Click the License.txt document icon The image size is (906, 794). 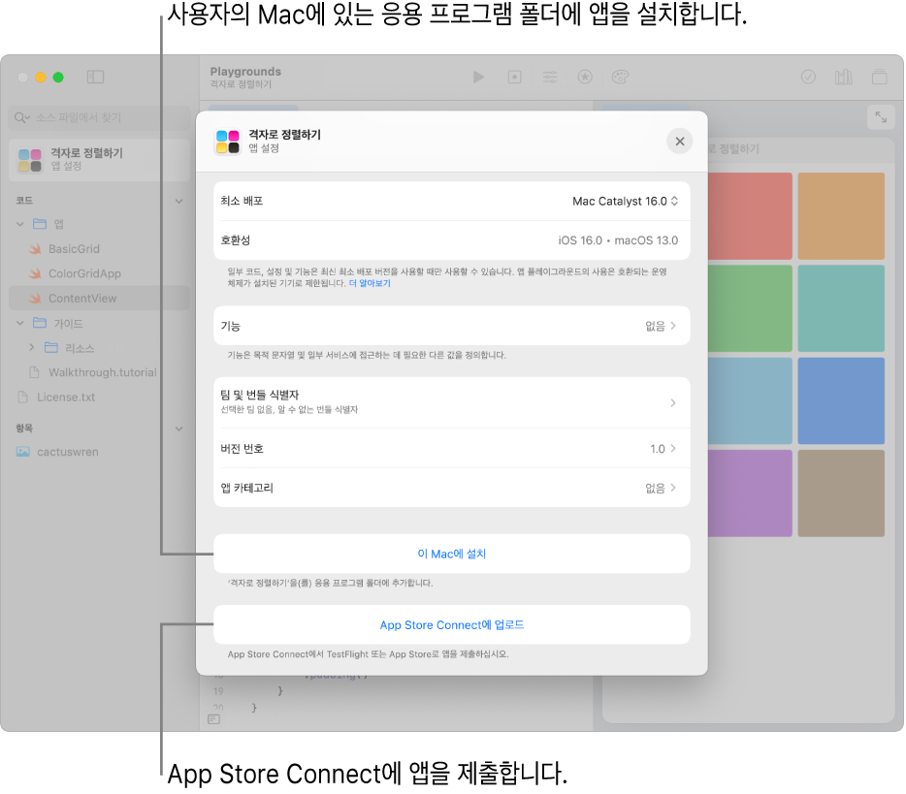click(23, 397)
